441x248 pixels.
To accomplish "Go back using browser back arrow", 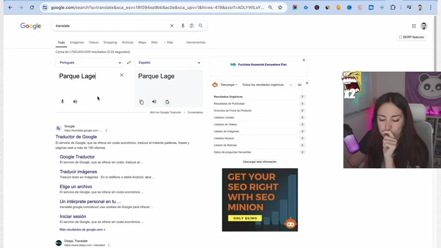I will pos(10,7).
